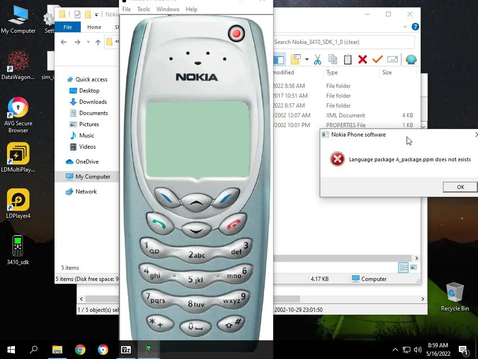Click the scissors Cut toolbar icon
Image resolution: width=478 pixels, height=359 pixels.
coord(317,59)
